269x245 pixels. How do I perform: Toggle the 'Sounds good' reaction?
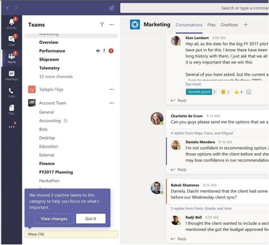(199, 92)
